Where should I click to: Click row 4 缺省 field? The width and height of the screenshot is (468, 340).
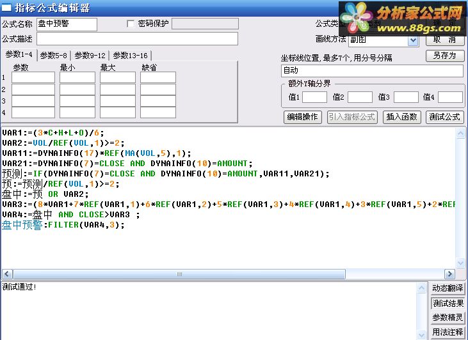158,112
